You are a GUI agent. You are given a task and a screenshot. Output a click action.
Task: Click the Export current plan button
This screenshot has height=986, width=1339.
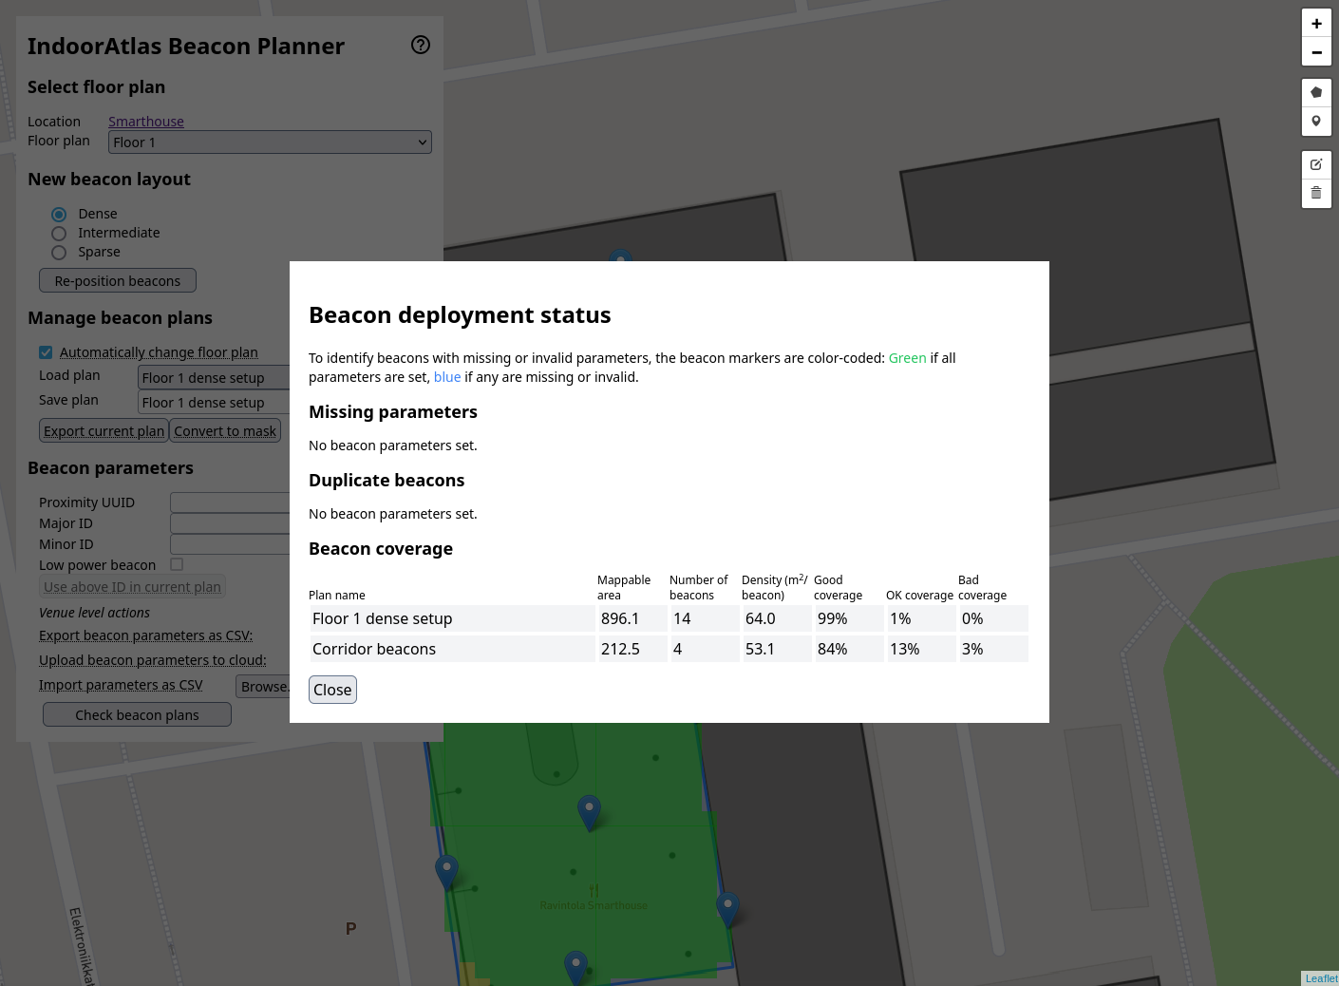[x=104, y=430]
